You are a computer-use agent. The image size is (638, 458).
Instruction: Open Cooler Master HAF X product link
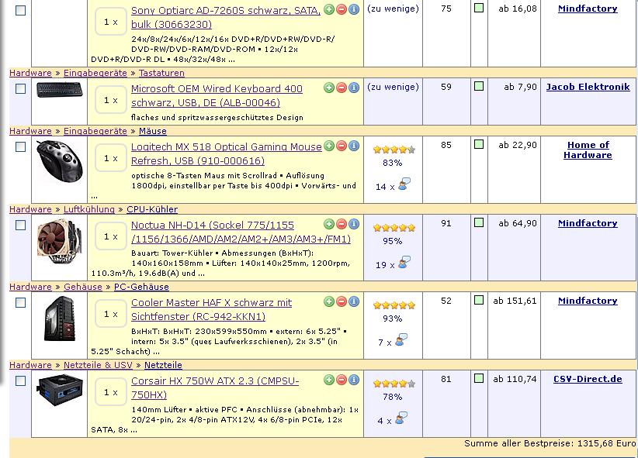[x=212, y=310]
